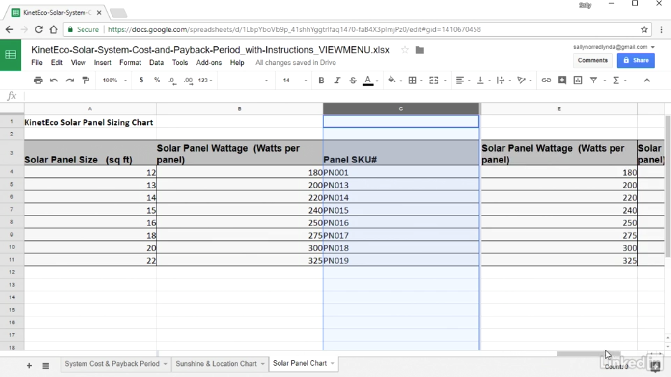Open Solar Panel Chart tab dropdown arrow
The width and height of the screenshot is (671, 377).
(x=333, y=363)
